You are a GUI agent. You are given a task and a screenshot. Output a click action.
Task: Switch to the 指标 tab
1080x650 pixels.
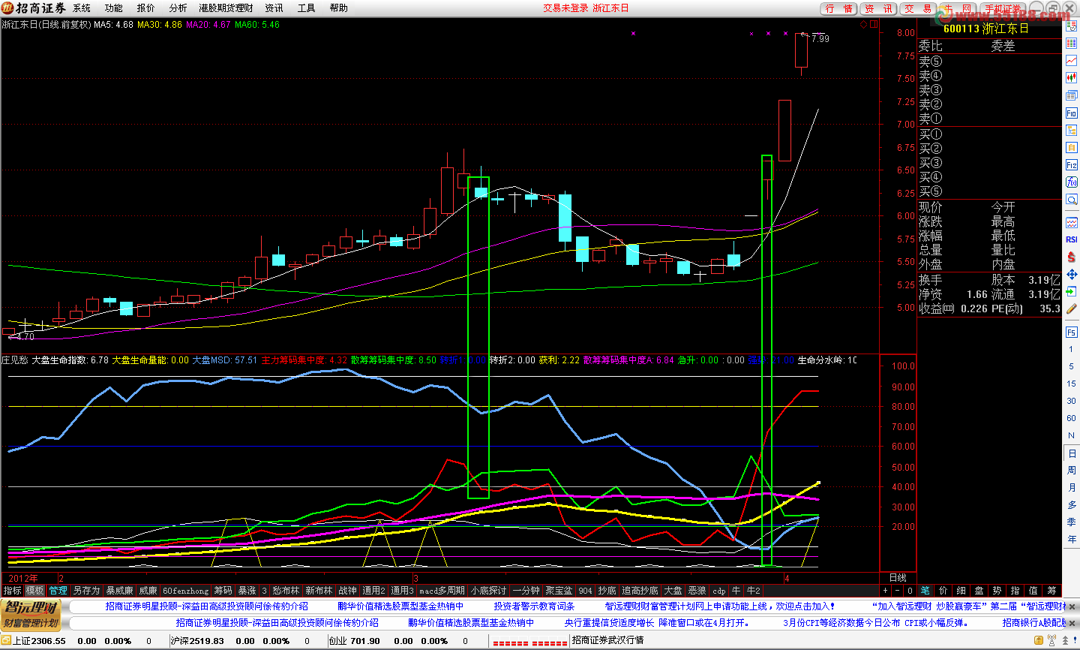(x=12, y=591)
